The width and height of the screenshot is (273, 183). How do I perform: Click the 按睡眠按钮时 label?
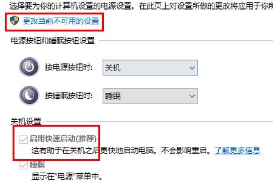click(x=69, y=96)
